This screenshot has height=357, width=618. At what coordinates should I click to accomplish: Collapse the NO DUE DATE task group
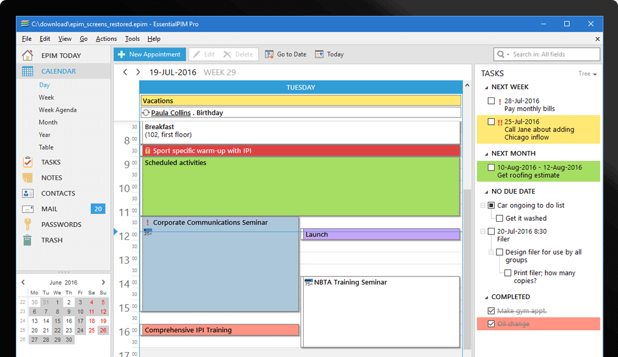click(x=486, y=192)
